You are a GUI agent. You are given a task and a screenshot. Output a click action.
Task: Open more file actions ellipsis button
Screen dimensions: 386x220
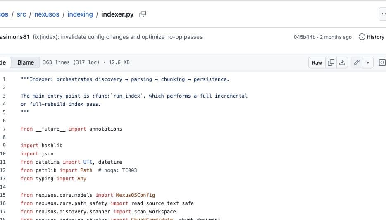pyautogui.click(x=383, y=14)
